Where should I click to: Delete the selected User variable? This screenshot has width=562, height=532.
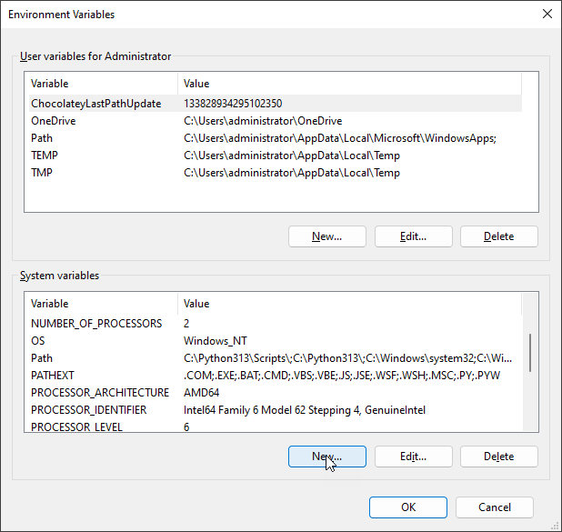coord(498,236)
